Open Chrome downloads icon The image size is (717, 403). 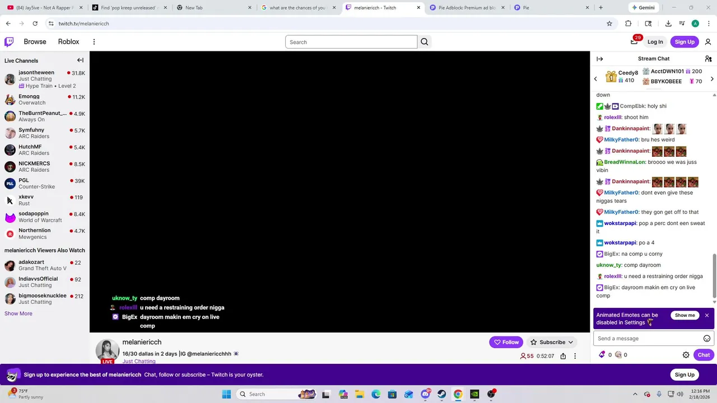pos(668,24)
